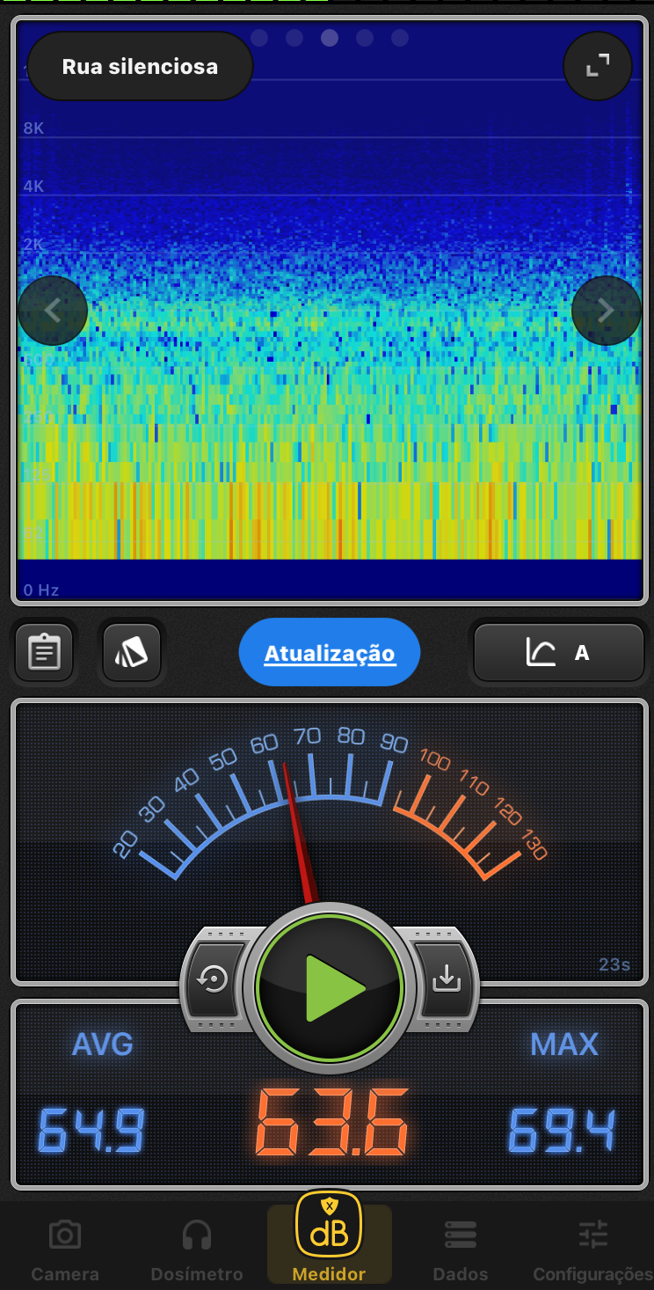Go to previous chart with left arrow
Image resolution: width=654 pixels, height=1290 pixels.
pyautogui.click(x=53, y=311)
